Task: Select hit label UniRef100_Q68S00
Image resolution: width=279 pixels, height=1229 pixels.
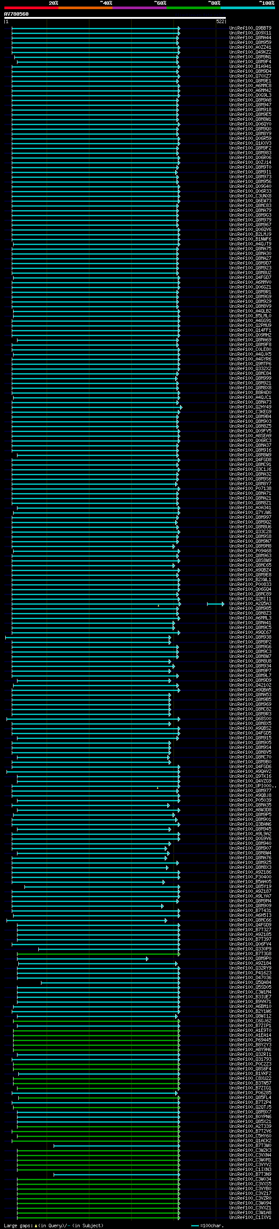Action: tap(250, 719)
